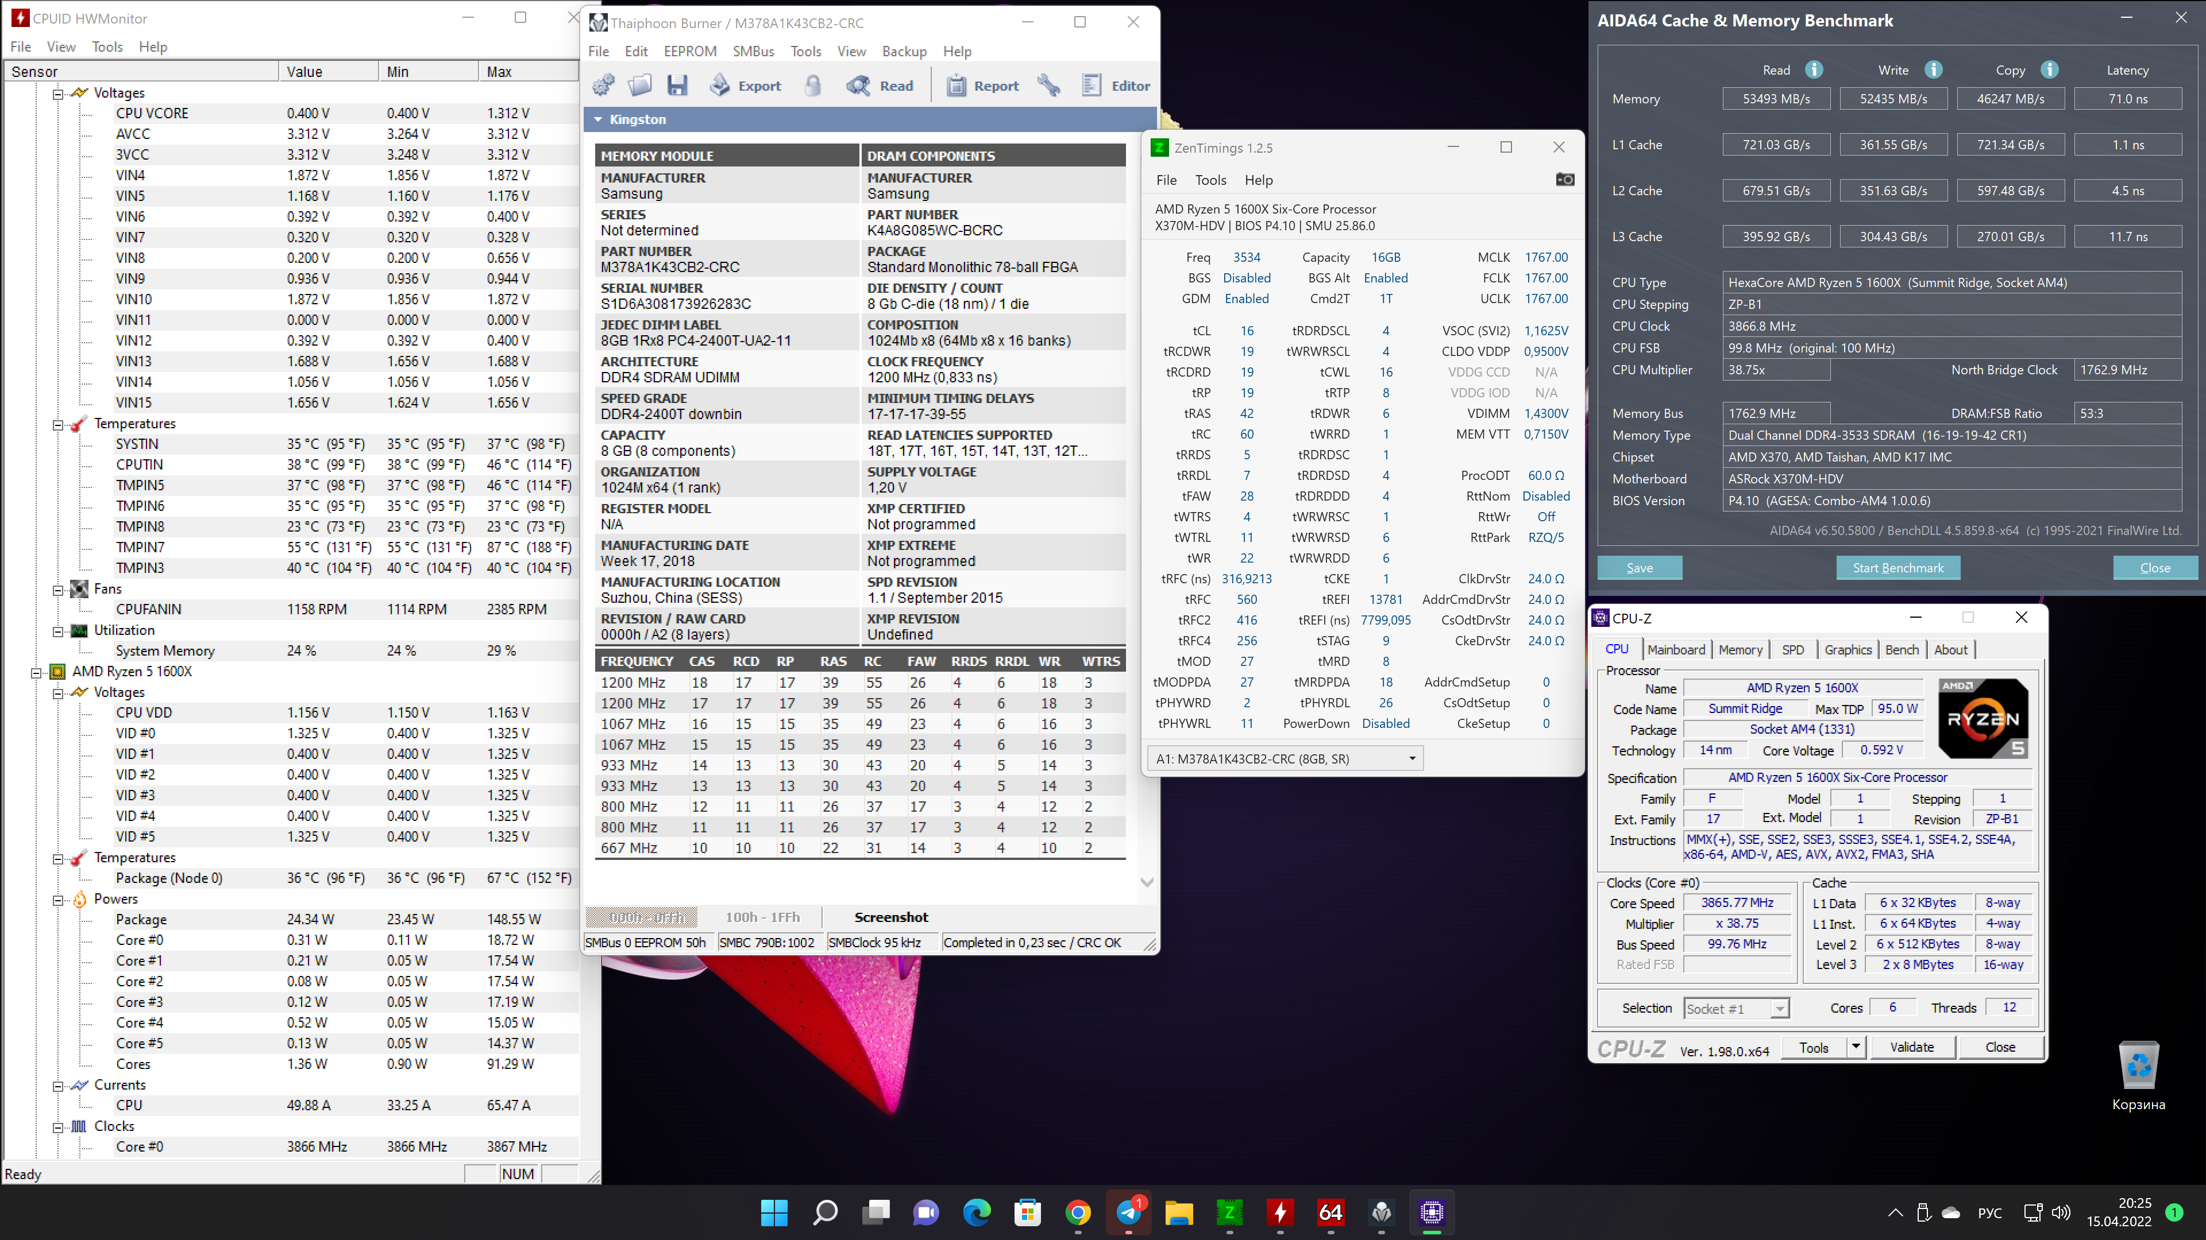Open Telegram from the taskbar

1129,1212
